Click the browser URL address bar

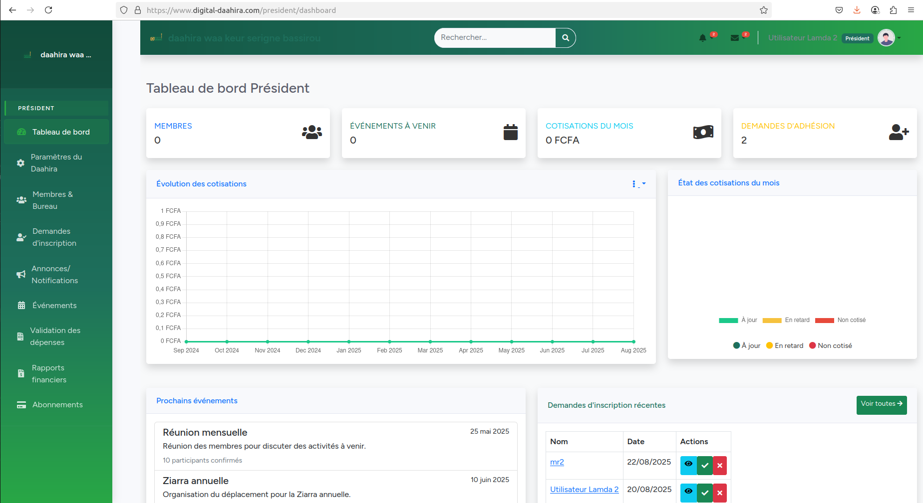click(444, 10)
